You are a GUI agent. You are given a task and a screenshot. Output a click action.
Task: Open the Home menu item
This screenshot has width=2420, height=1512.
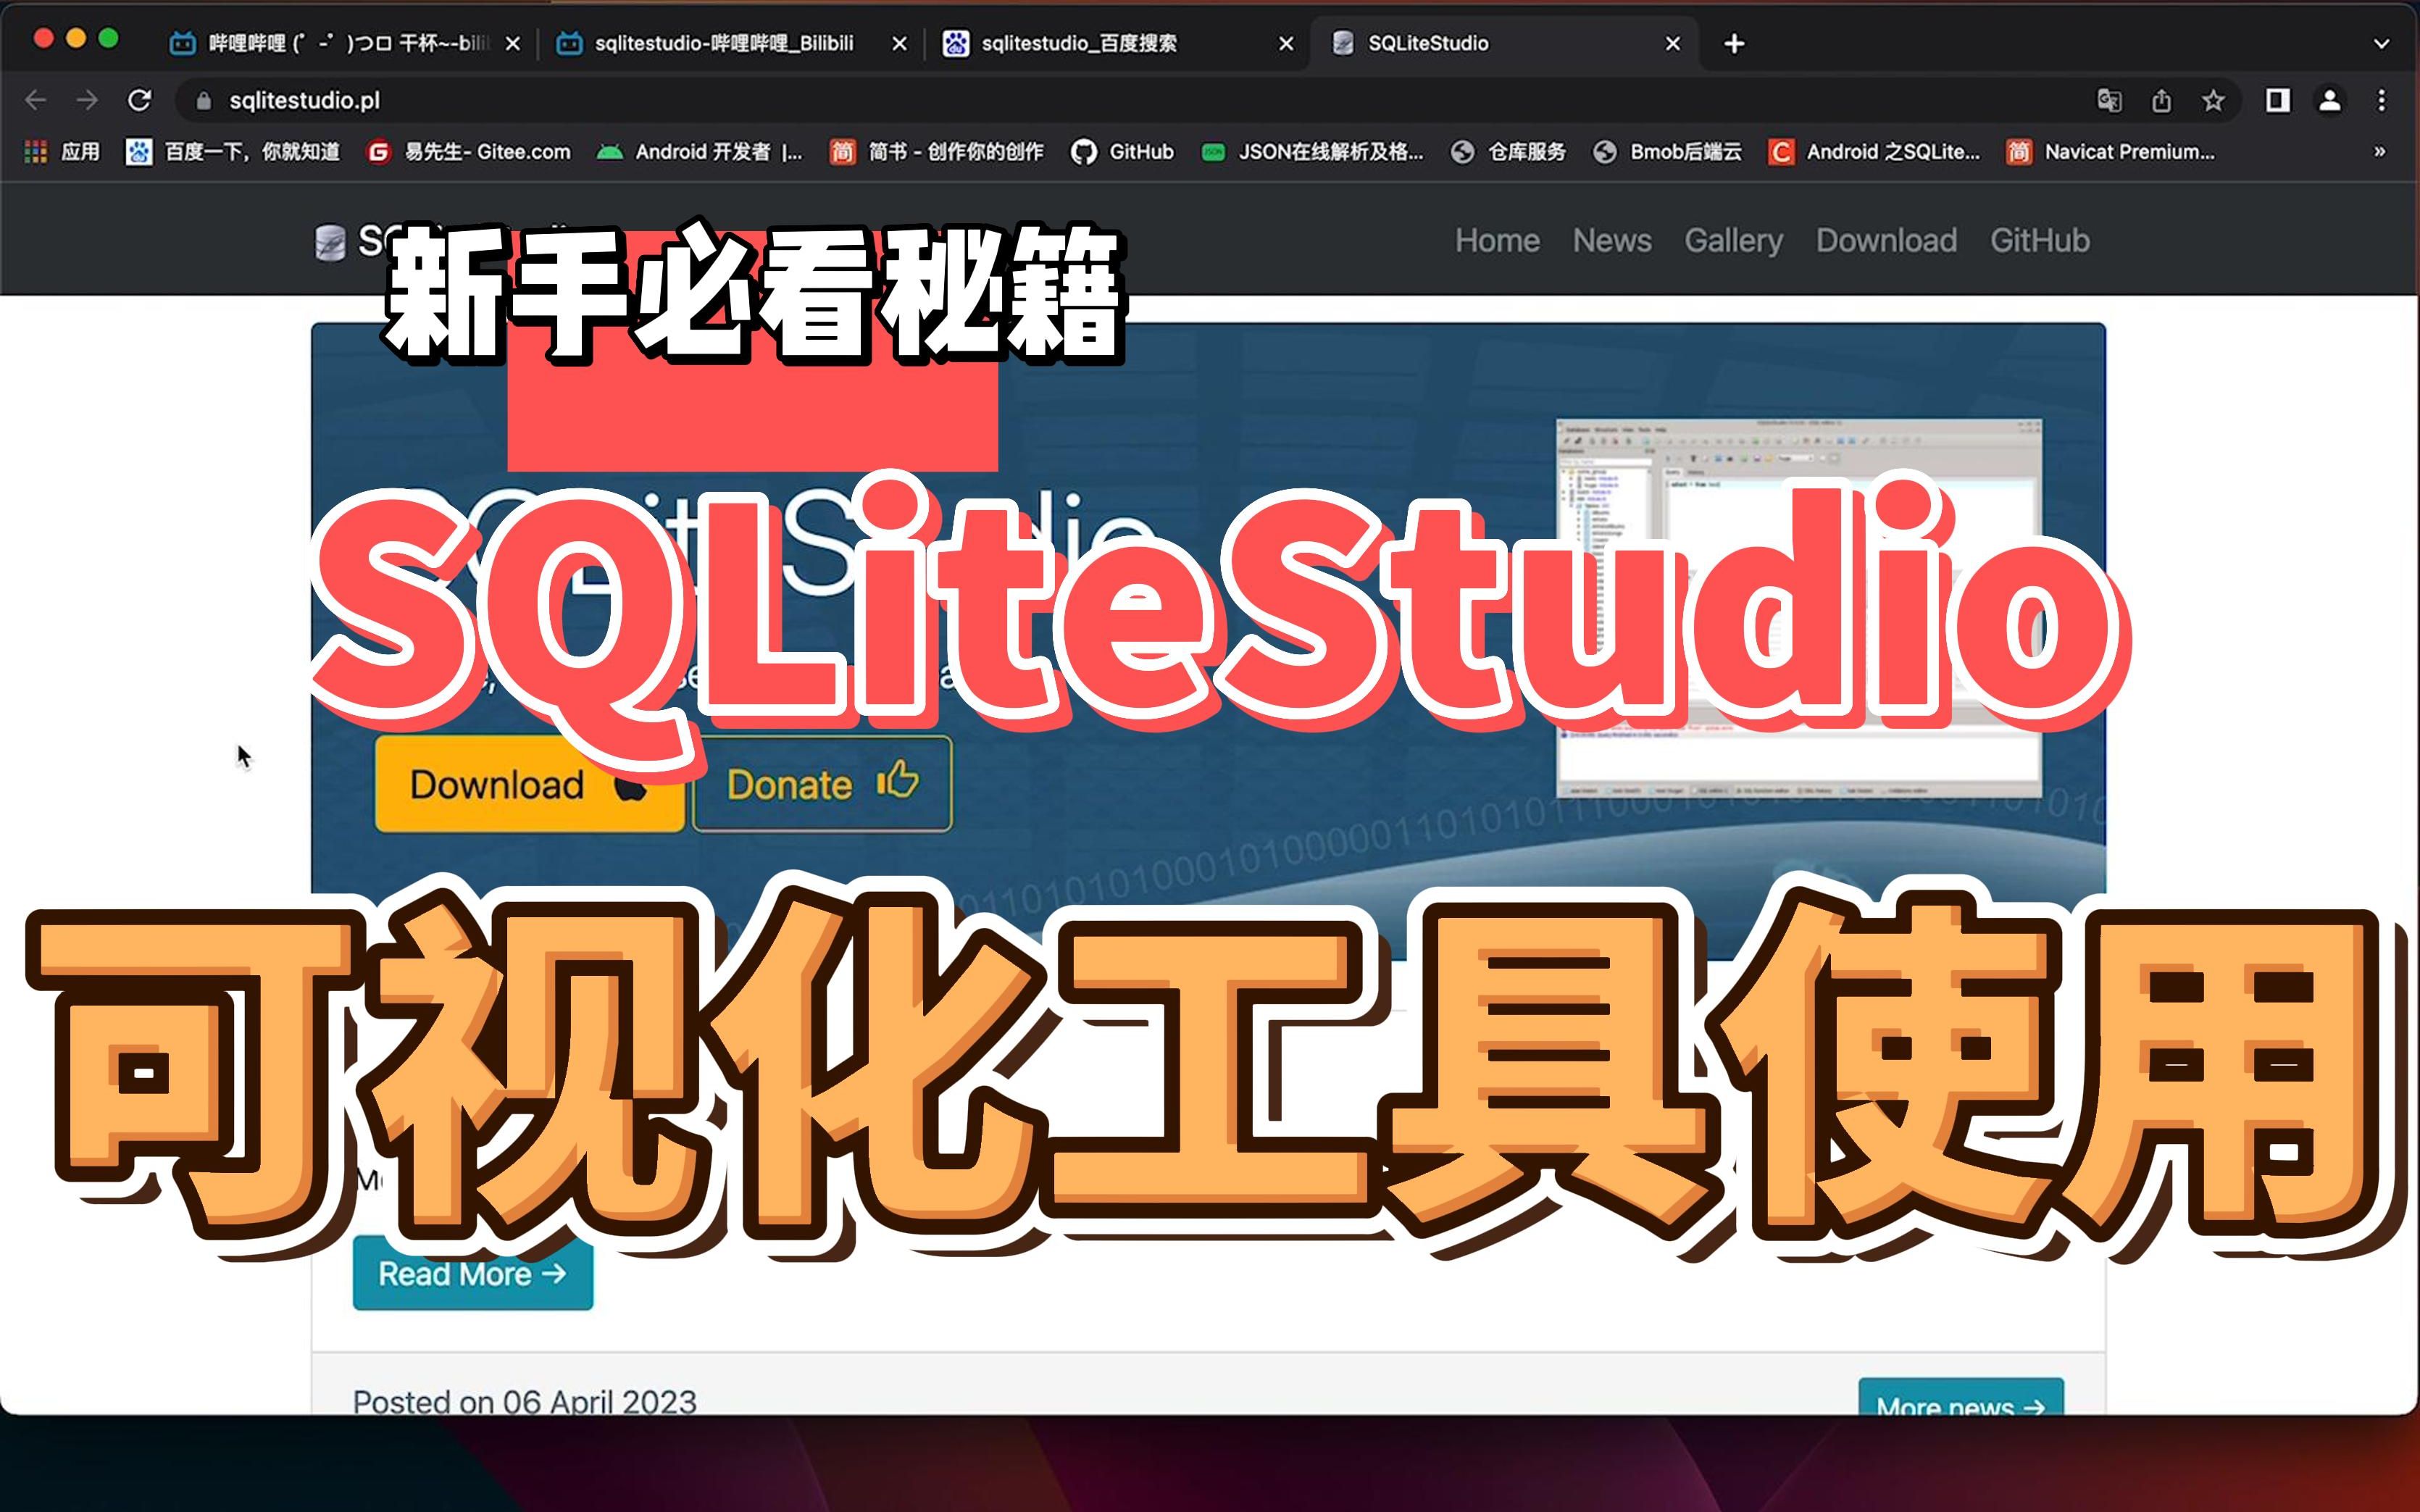1493,242
